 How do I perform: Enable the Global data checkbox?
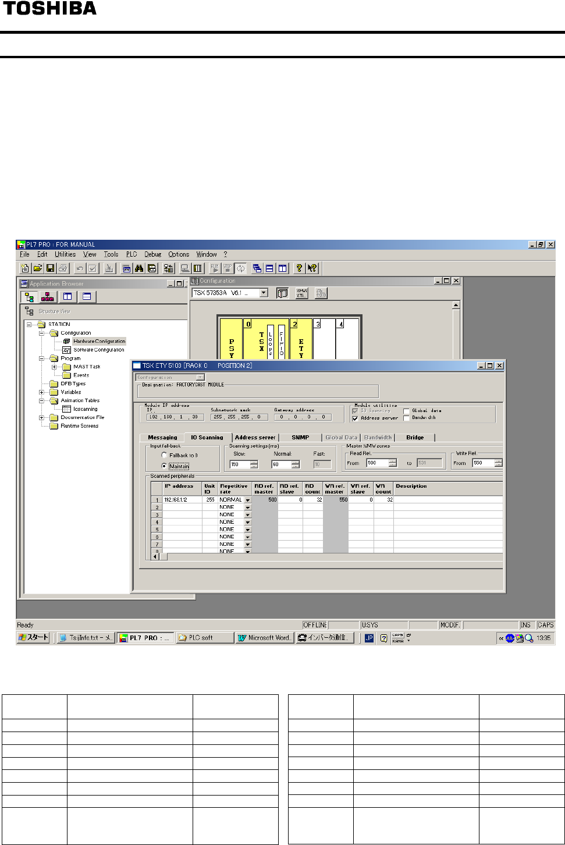(407, 411)
